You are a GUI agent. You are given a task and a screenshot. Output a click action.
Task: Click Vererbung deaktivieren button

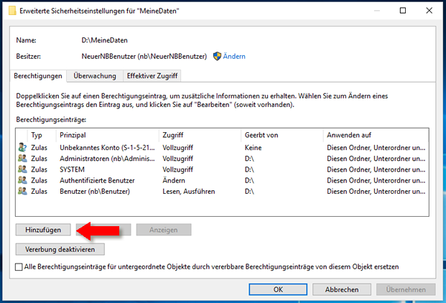tap(60, 249)
